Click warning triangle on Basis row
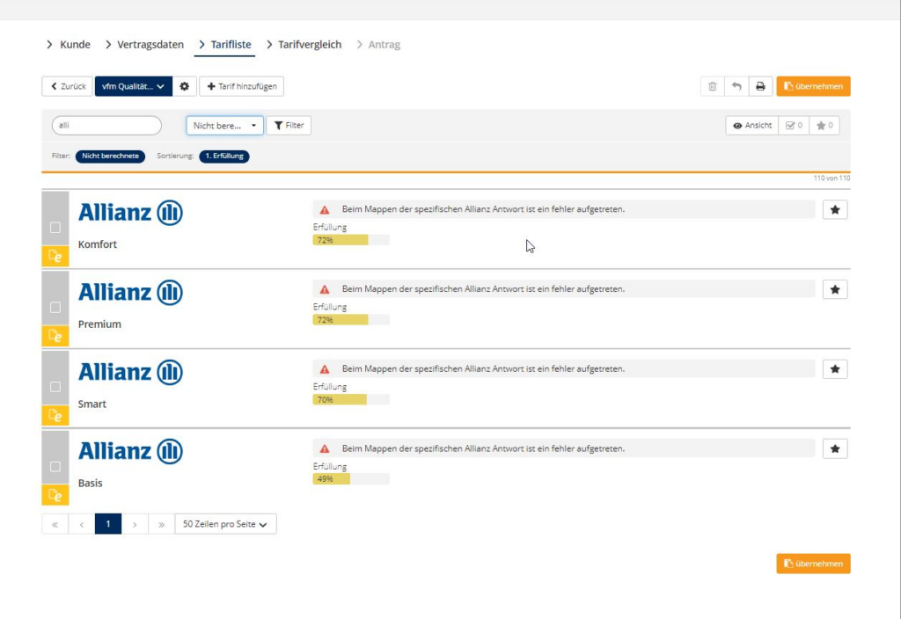The height and width of the screenshot is (619, 901). point(325,448)
